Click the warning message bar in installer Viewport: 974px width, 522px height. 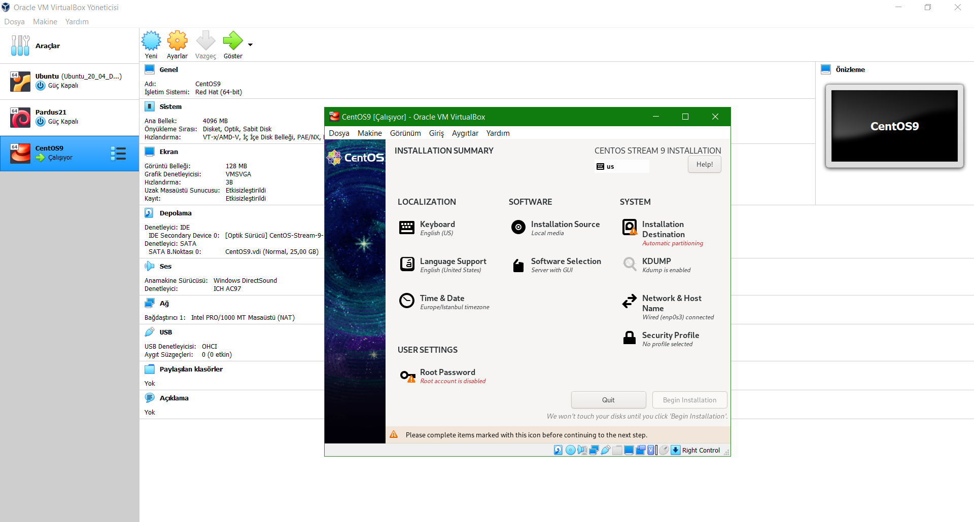[x=558, y=435]
